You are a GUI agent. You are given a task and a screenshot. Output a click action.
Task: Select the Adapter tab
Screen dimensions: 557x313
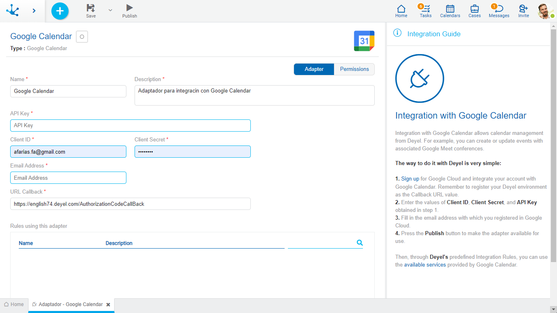point(314,69)
